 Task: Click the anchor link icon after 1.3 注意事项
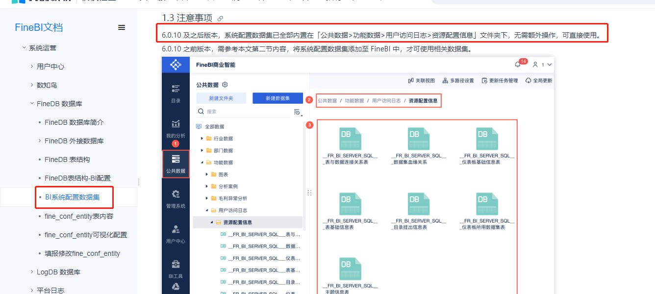220,19
